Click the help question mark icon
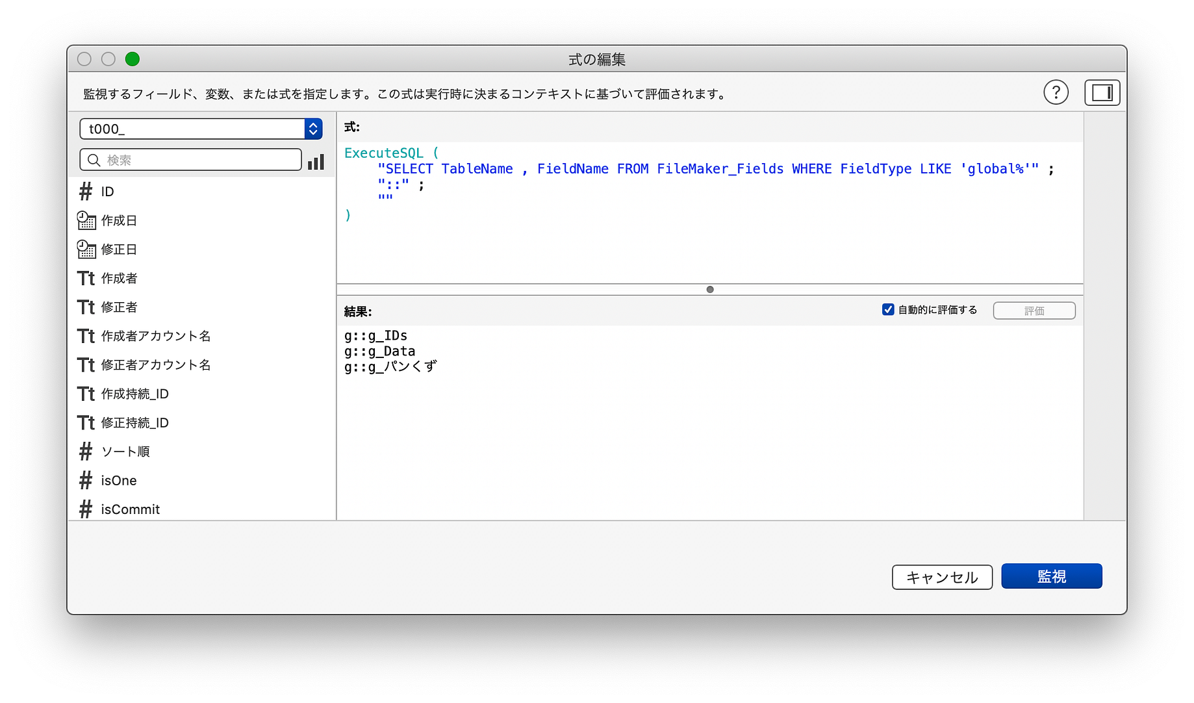Image resolution: width=1194 pixels, height=703 pixels. pos(1056,92)
